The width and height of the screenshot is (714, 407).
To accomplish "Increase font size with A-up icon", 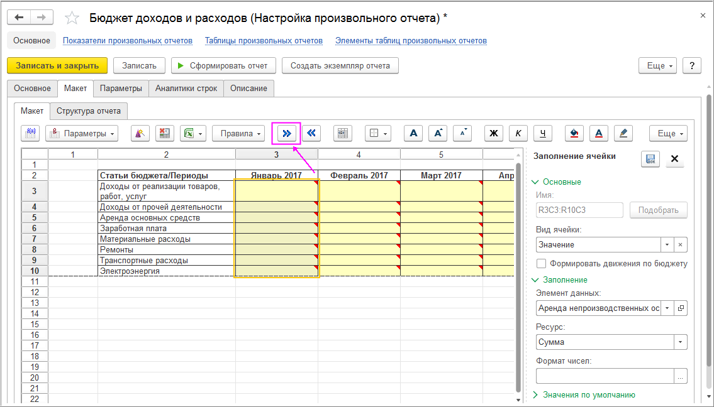I will [x=438, y=133].
